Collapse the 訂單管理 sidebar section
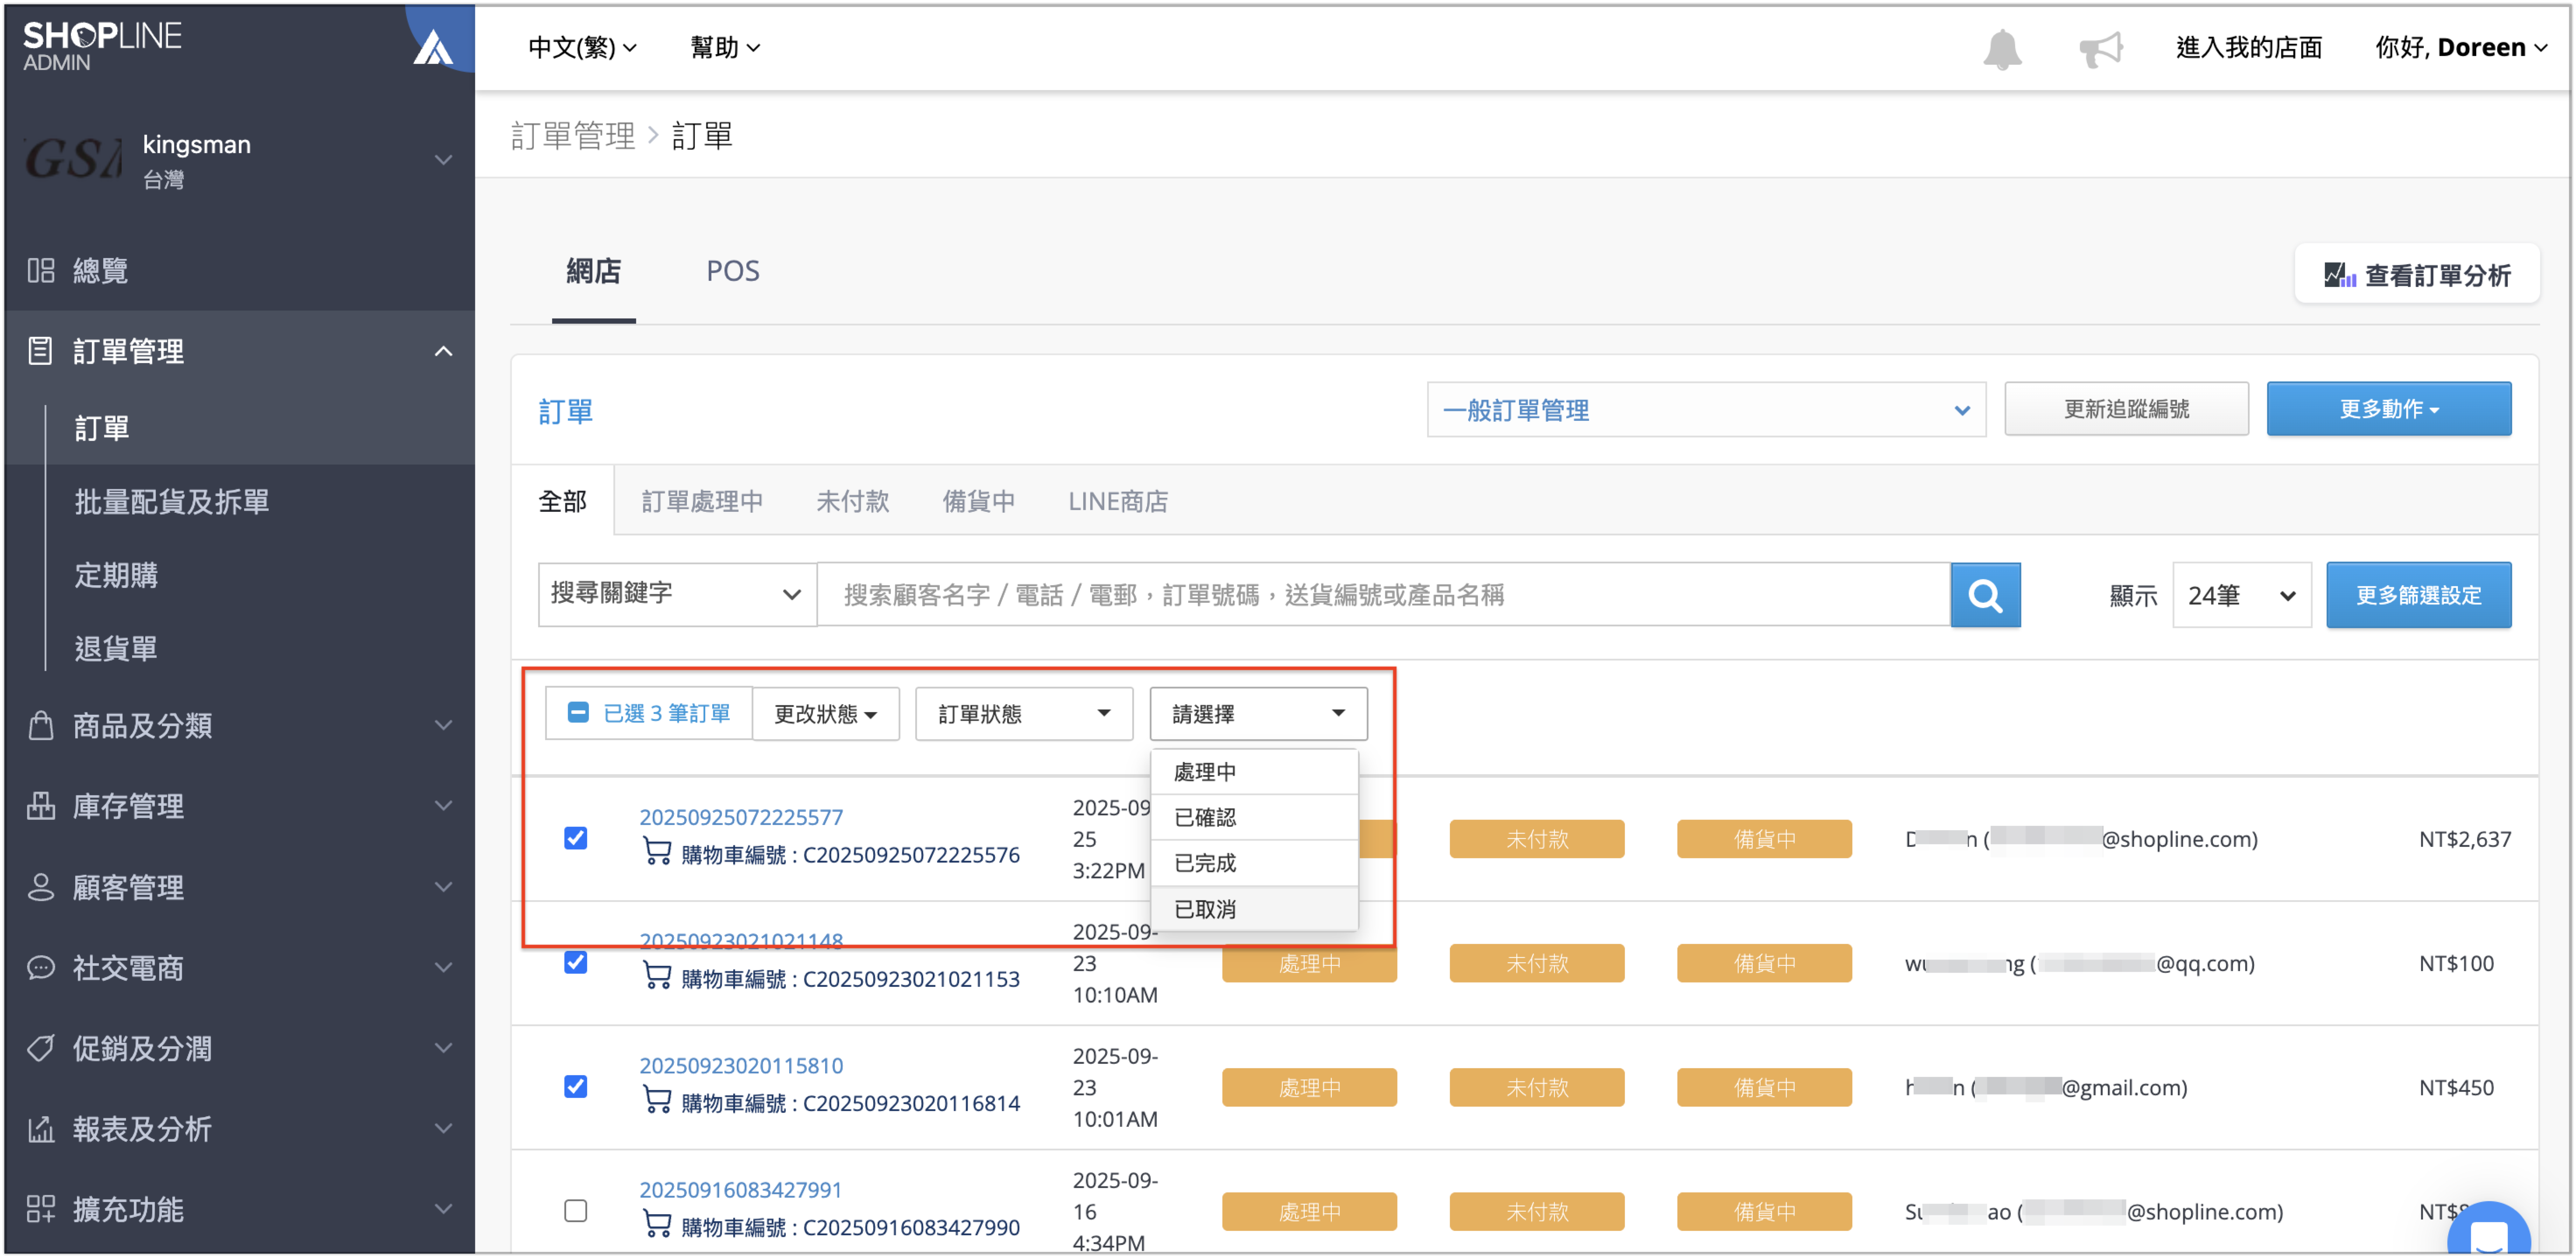 [x=443, y=351]
